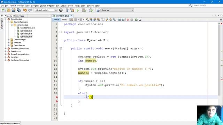Click the search magnifier icon in Search box
Viewport: 223px width, 125px height.
tap(191, 6)
